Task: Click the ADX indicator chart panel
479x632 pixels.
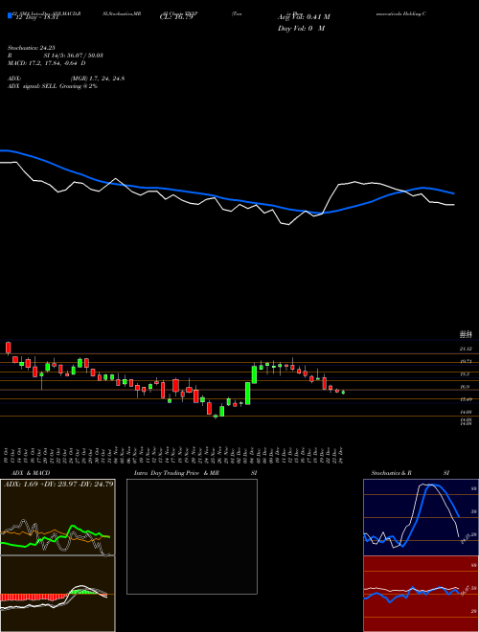Action: 57,517
